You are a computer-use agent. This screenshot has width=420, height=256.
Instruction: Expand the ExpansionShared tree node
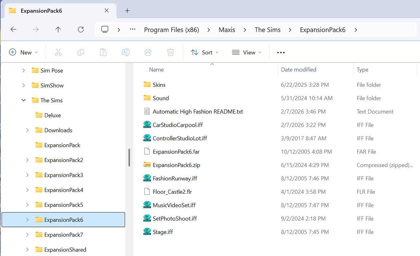pos(27,249)
